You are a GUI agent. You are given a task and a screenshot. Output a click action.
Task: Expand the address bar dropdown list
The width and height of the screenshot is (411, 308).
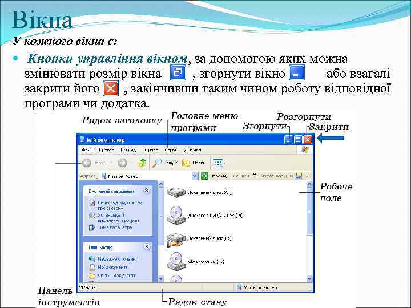click(195, 176)
